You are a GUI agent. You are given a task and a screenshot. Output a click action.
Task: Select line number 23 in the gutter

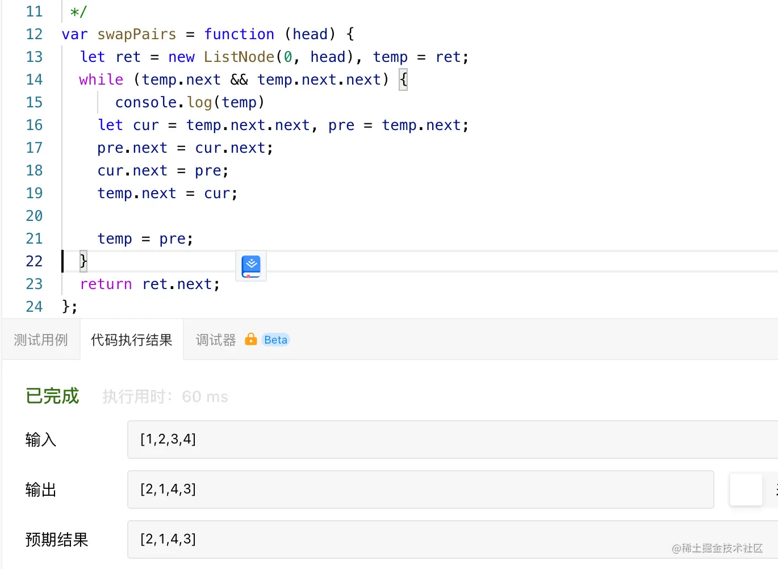34,284
